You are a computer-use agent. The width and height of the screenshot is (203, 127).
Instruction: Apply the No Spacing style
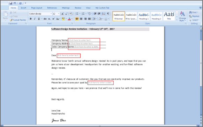pos(131,16)
